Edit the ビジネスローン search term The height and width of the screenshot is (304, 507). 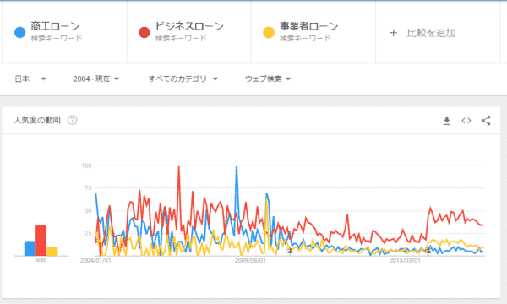click(189, 26)
